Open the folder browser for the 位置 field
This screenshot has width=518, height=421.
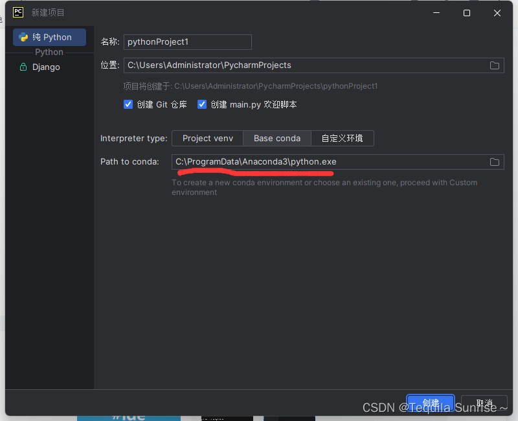point(495,65)
